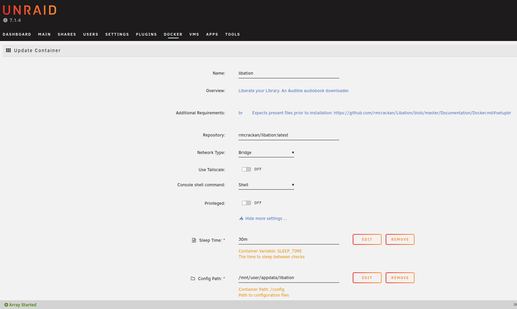The width and height of the screenshot is (517, 309).
Task: Open the Settings menu item
Action: [x=117, y=34]
